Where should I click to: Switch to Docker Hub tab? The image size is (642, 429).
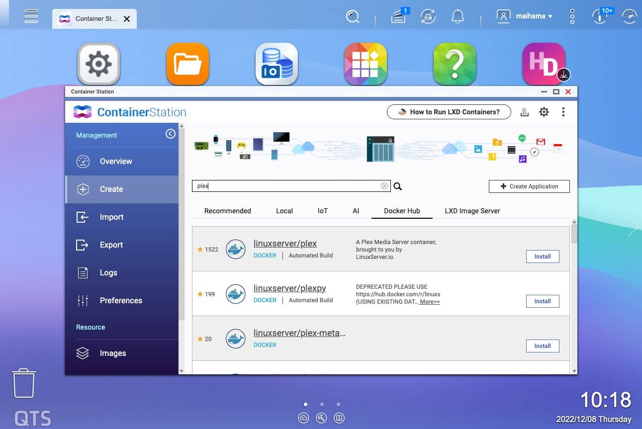pyautogui.click(x=402, y=211)
